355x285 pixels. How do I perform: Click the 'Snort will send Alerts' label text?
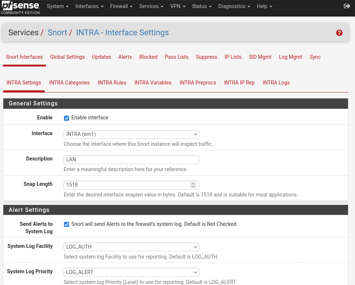point(154,224)
